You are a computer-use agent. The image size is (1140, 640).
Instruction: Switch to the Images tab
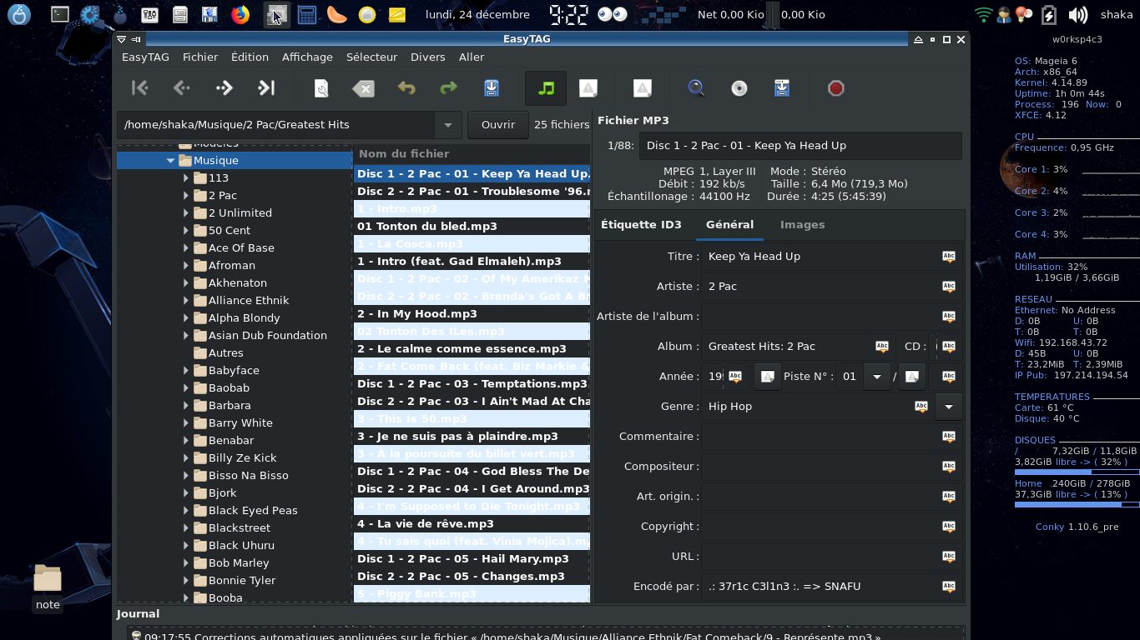(802, 225)
